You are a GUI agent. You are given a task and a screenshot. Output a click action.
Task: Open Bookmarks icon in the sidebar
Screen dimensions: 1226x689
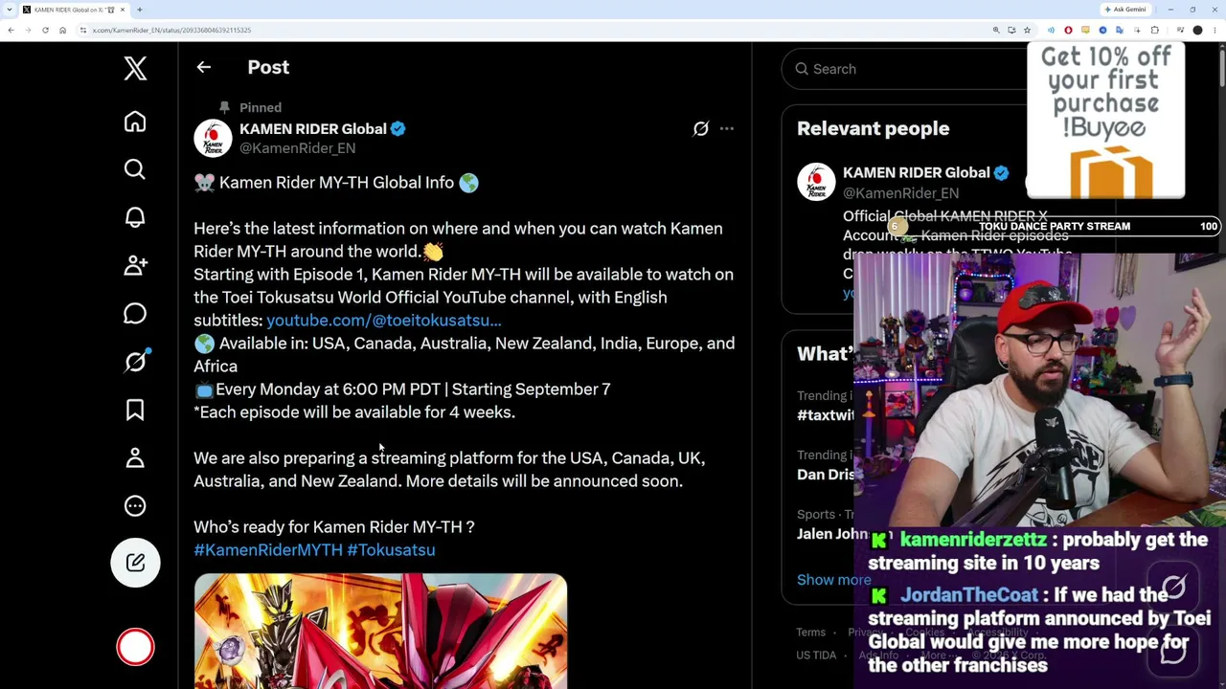tap(135, 410)
